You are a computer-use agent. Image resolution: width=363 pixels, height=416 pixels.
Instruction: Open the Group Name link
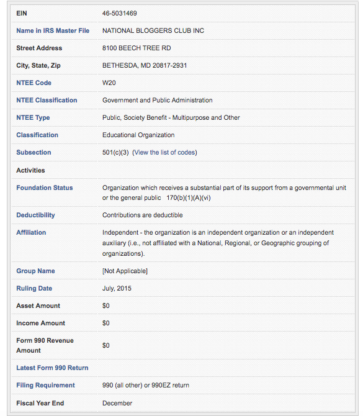point(35,271)
